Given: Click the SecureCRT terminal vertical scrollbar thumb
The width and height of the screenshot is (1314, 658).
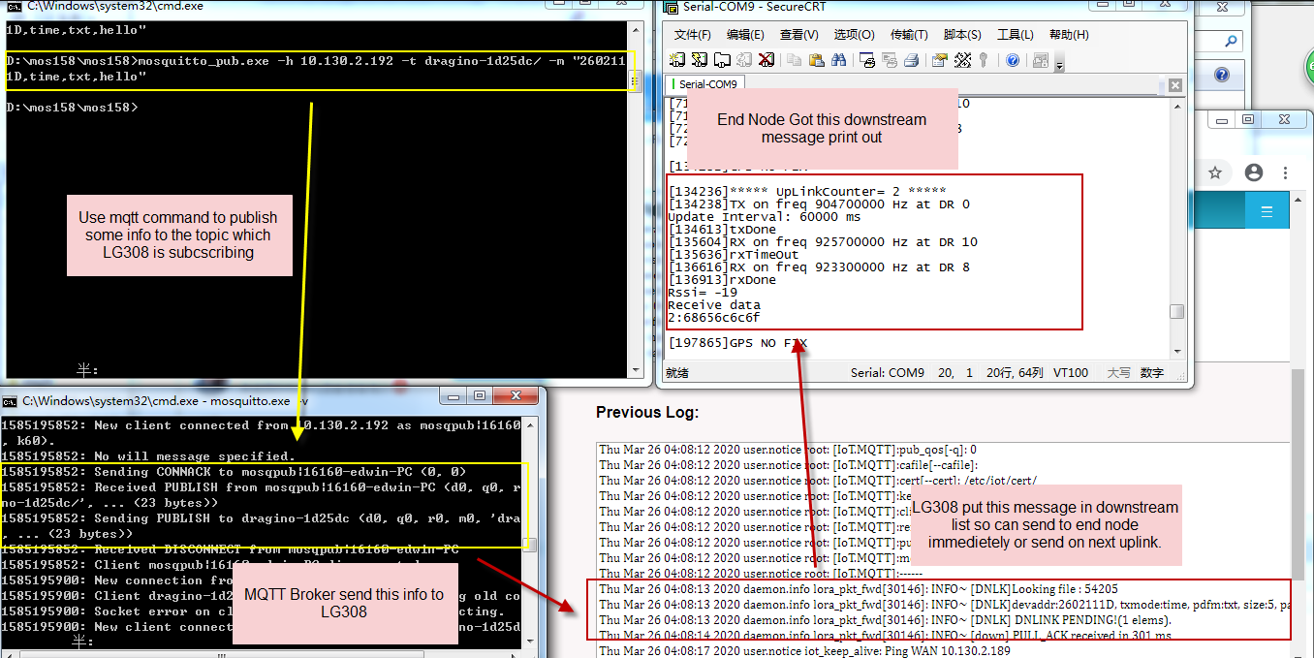Looking at the screenshot, I should [x=1176, y=311].
